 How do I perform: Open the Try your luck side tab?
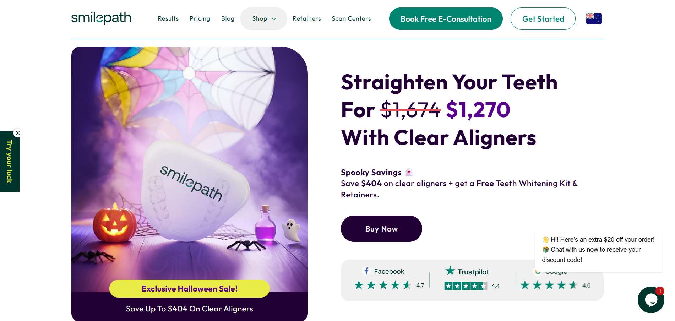[9, 162]
